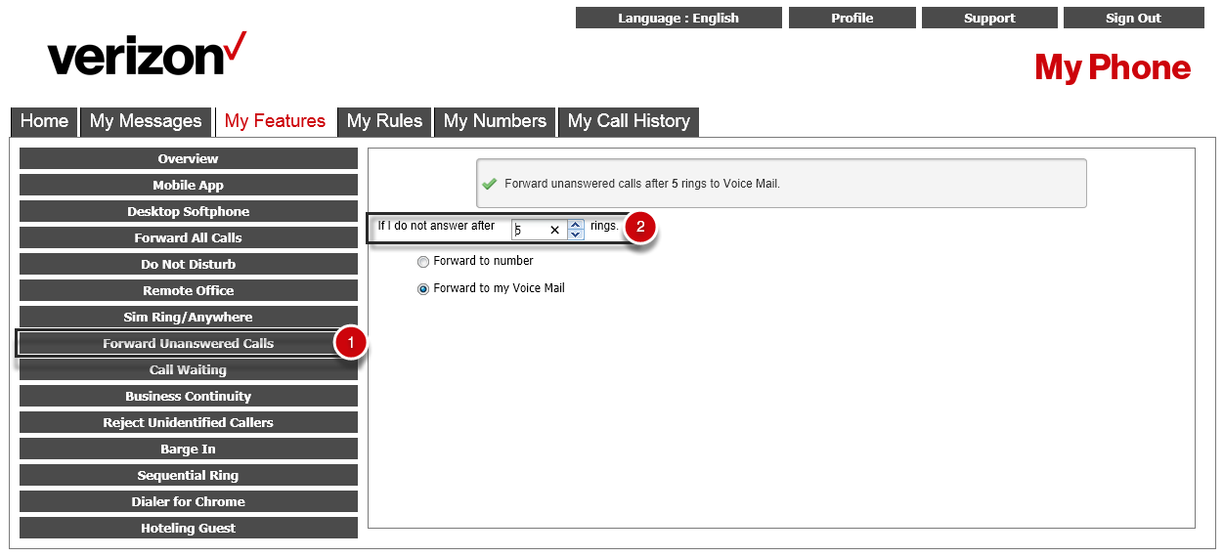The width and height of the screenshot is (1224, 557).
Task: Open Sim Ring/Anywhere settings
Action: (x=189, y=317)
